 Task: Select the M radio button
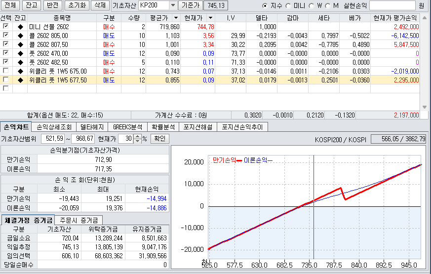(x=328, y=6)
